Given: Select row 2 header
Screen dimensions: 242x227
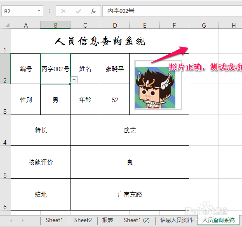Looking at the screenshot, I should point(5,69).
